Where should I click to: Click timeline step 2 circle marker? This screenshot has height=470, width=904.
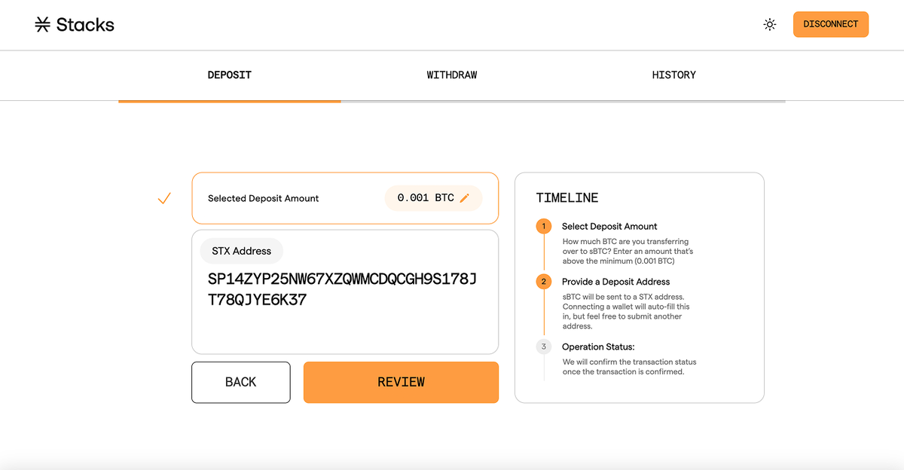(544, 282)
